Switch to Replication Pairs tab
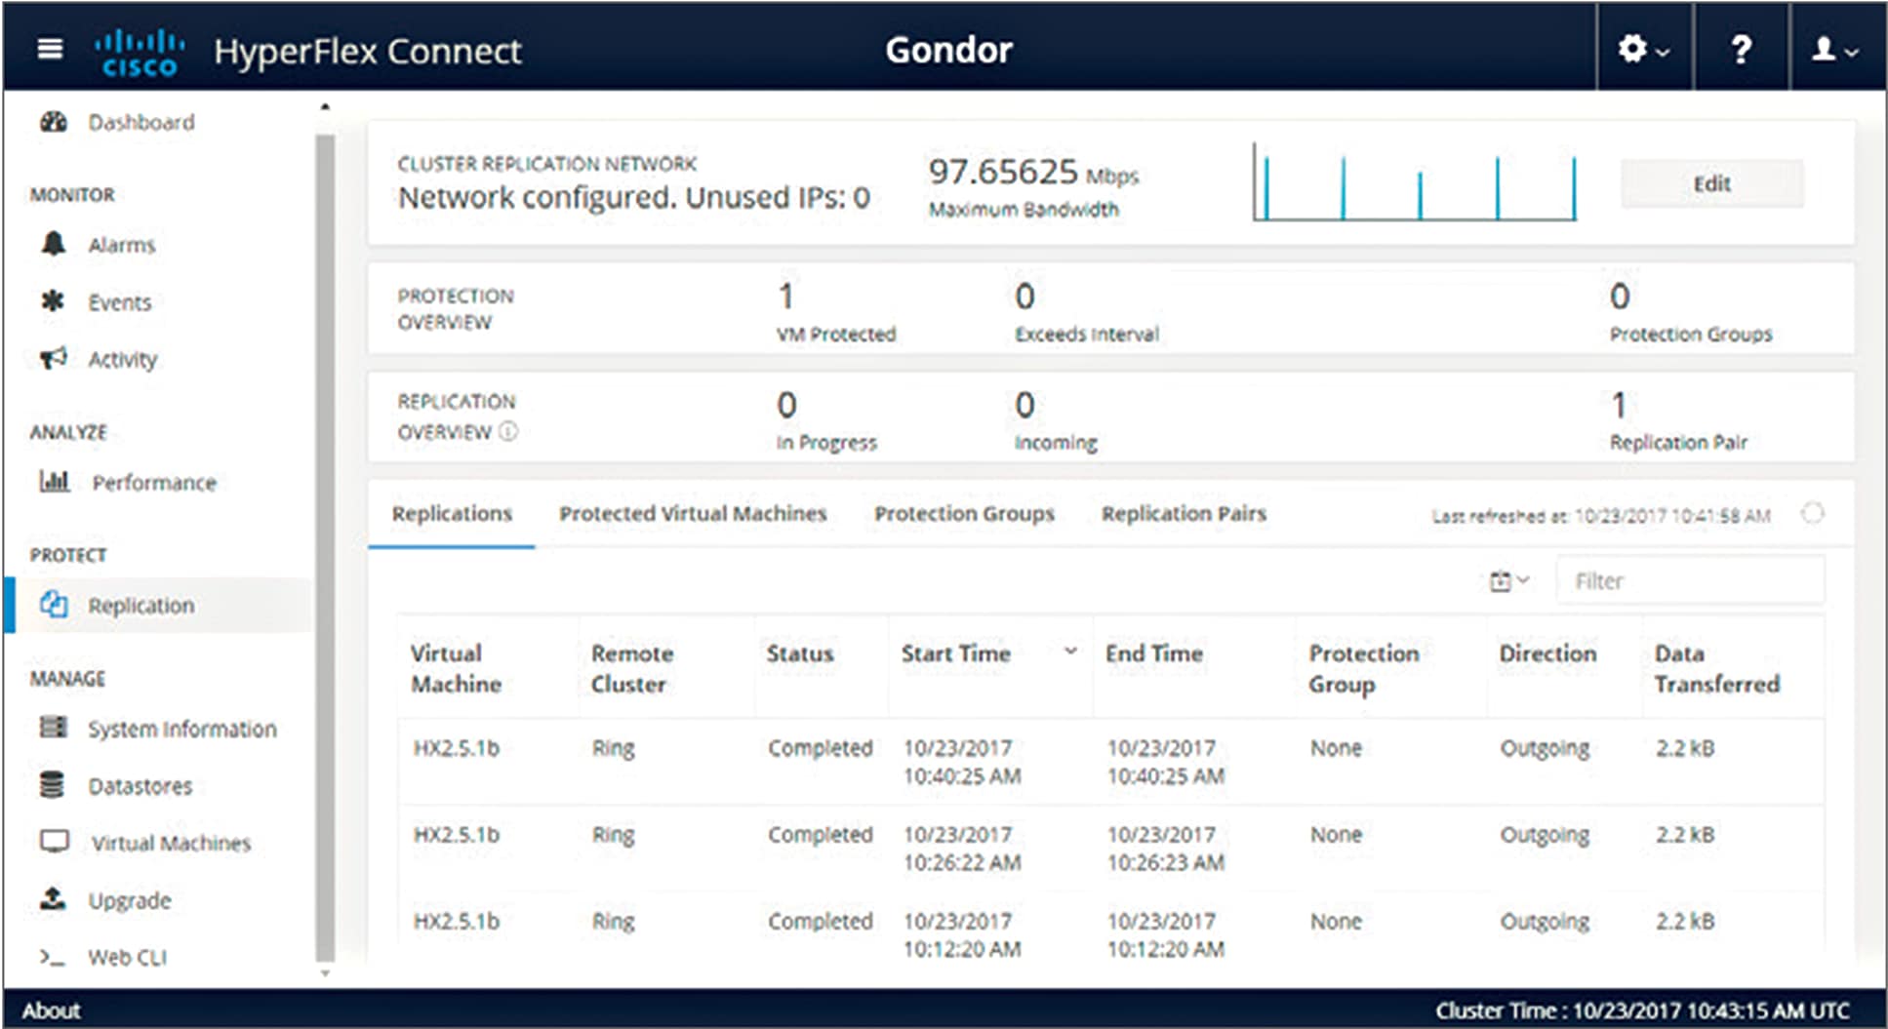The height and width of the screenshot is (1029, 1888). [1184, 514]
